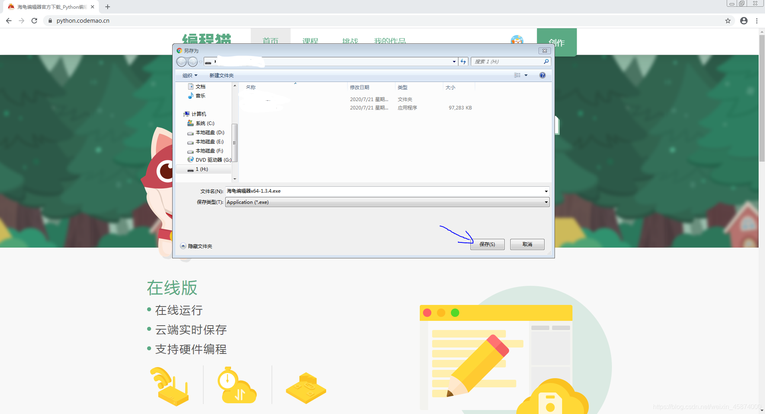Select System (C:) drive
This screenshot has width=765, height=414.
(x=201, y=123)
